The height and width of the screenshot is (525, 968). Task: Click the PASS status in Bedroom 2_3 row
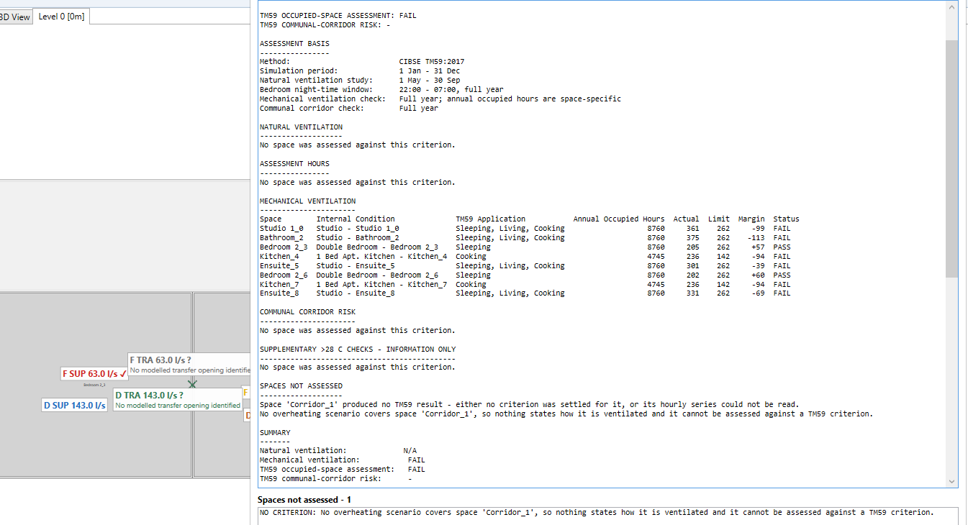tap(782, 247)
